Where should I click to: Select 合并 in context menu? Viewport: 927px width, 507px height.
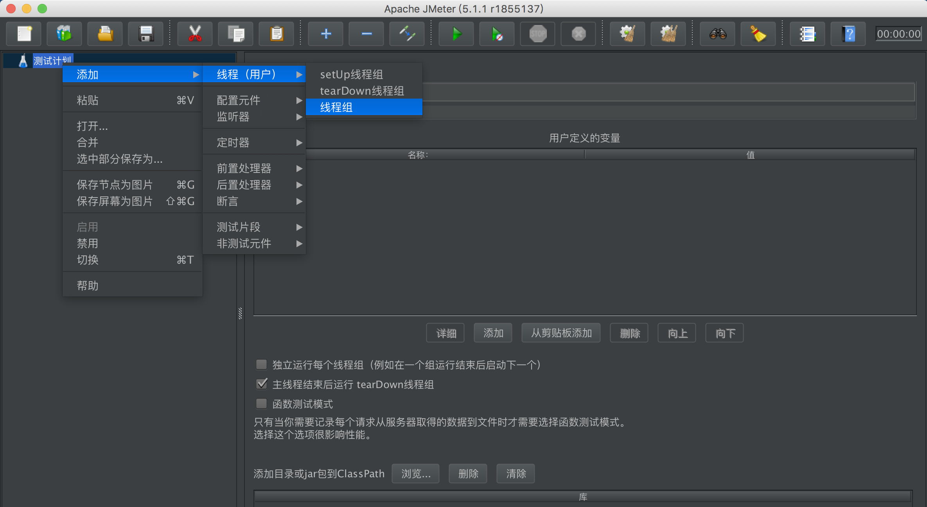click(x=133, y=142)
